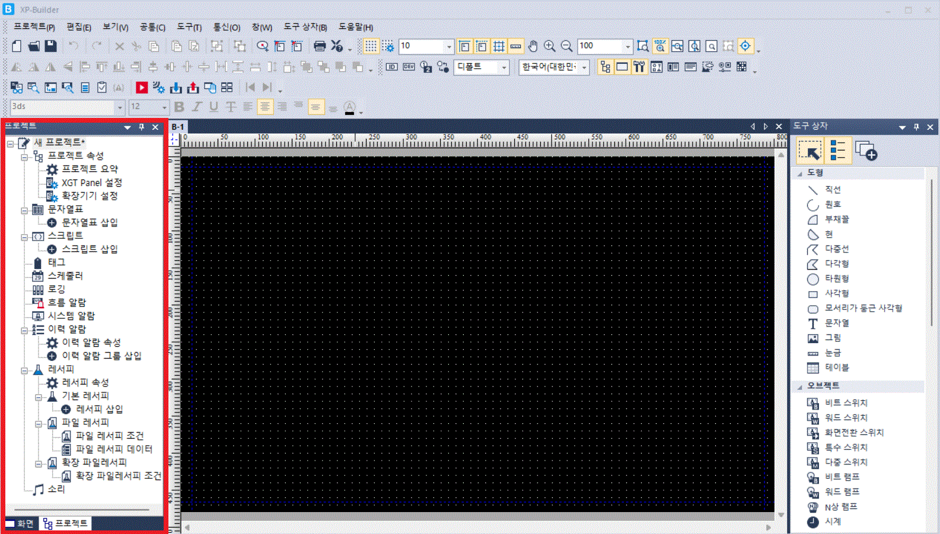Click 스크립트 삽입 in the tree

pyautogui.click(x=90, y=249)
